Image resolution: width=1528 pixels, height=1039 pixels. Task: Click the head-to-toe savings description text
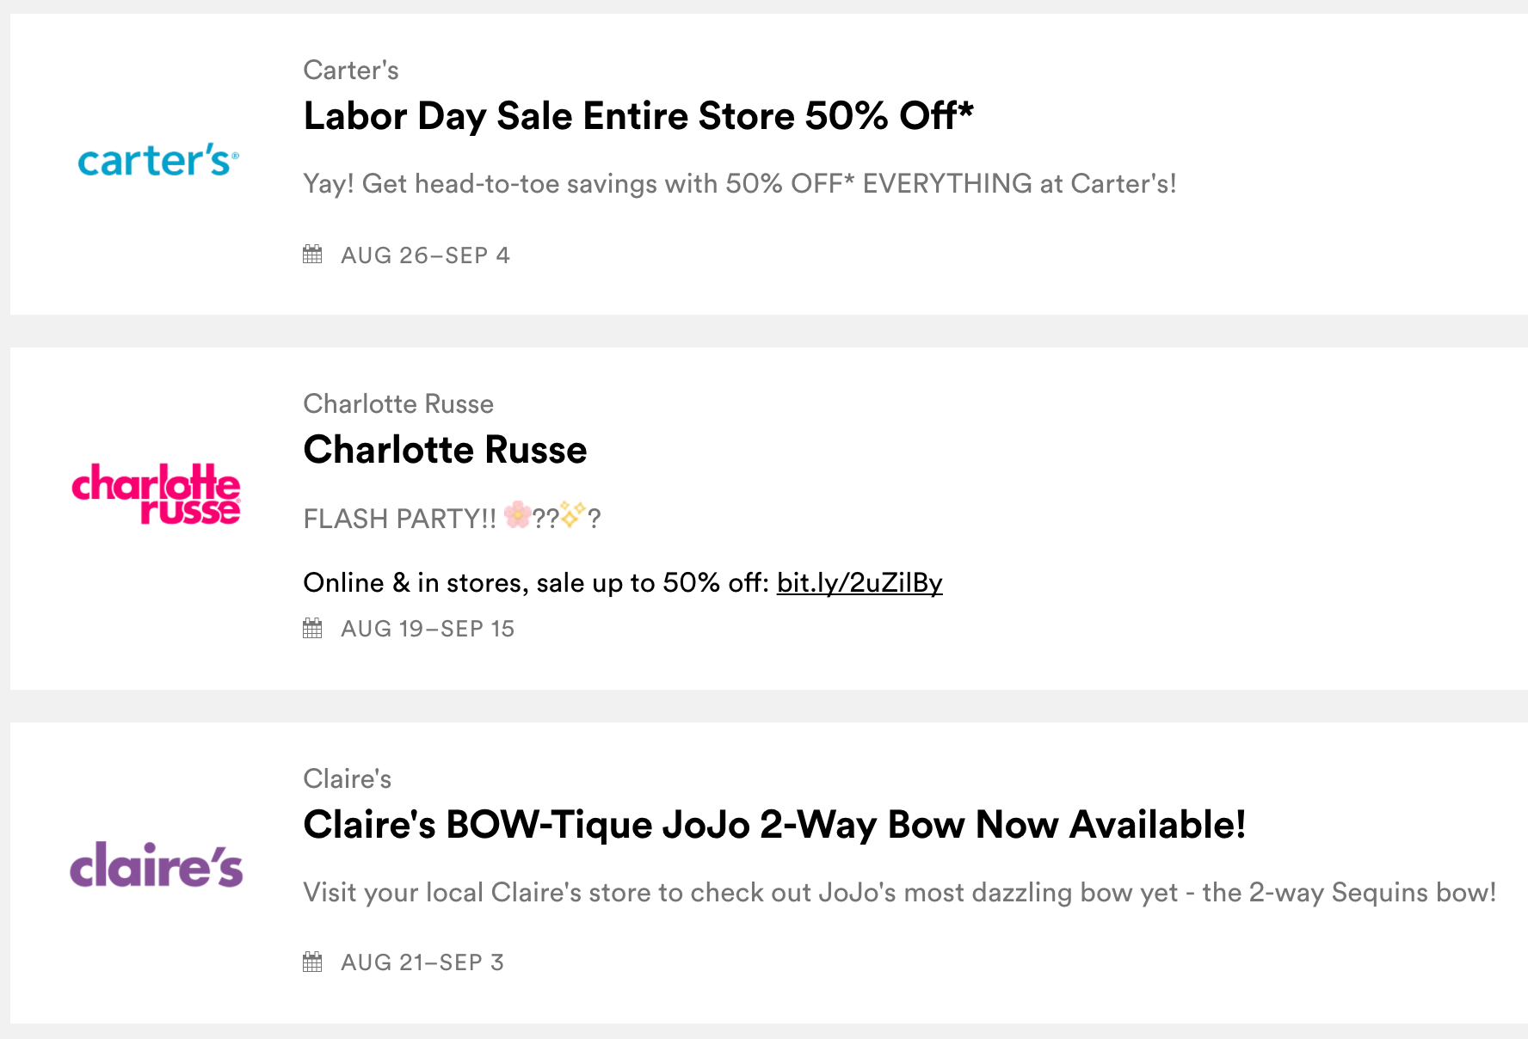(740, 184)
